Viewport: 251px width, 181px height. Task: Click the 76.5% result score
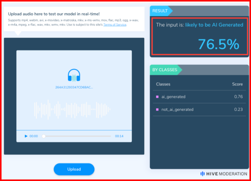(218, 44)
